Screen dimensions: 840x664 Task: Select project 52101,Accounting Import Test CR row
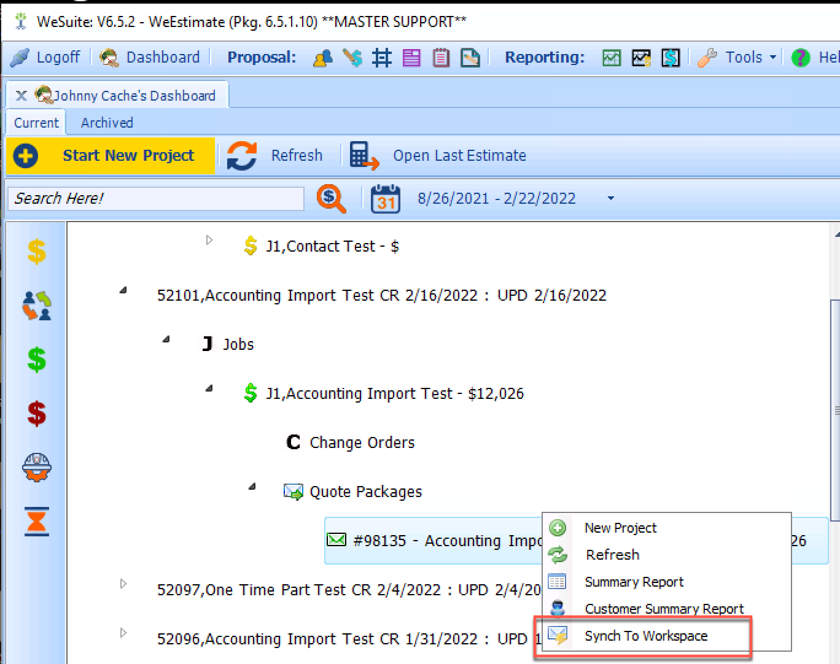[x=381, y=296]
